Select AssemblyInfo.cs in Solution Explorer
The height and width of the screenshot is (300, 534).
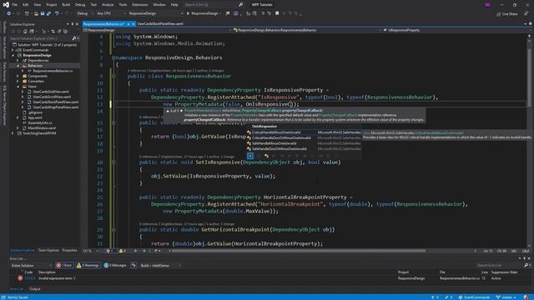[x=40, y=122]
